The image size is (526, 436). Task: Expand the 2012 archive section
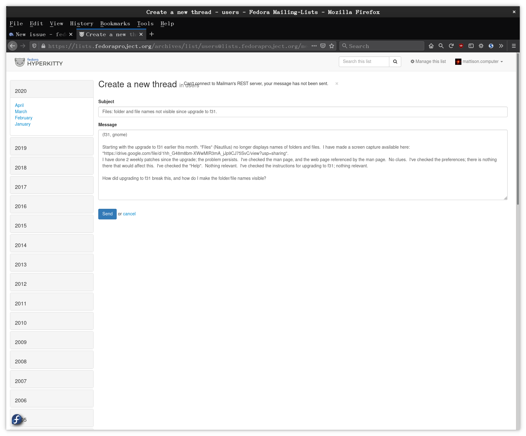[52, 282]
